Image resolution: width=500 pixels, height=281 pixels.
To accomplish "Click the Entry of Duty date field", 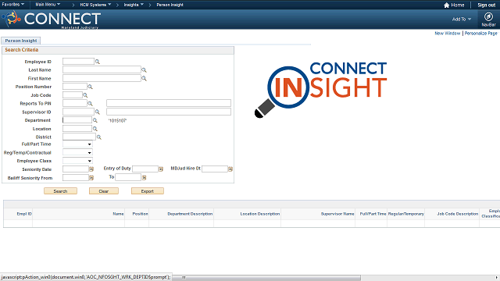I will pyautogui.click(x=145, y=169).
